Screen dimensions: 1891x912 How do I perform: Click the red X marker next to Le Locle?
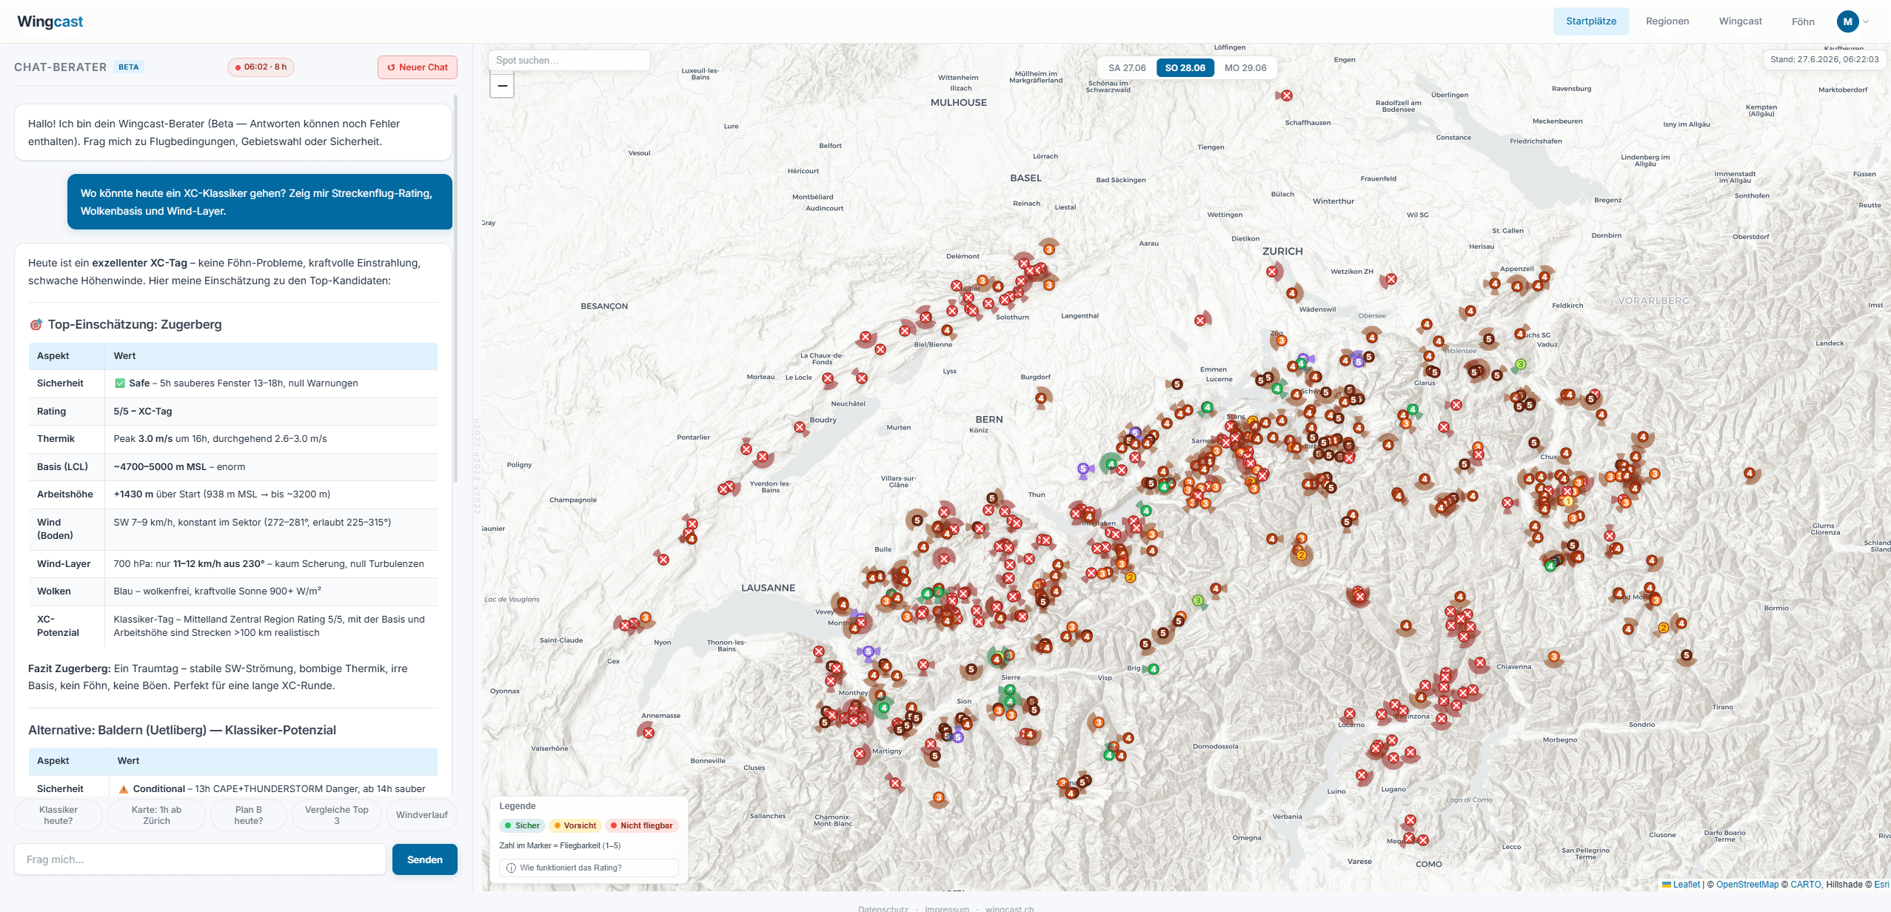click(x=828, y=378)
